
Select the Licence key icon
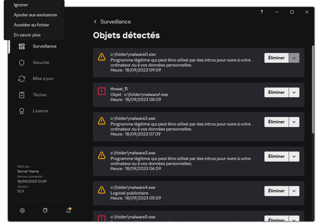[x=22, y=111]
